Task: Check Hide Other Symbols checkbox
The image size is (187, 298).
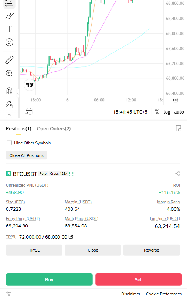Action: [x=9, y=143]
